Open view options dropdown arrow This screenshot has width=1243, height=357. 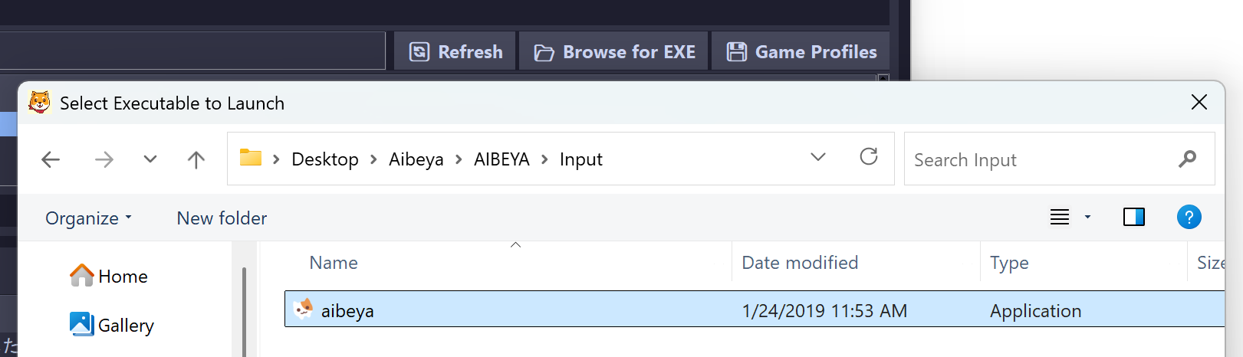[x=1087, y=218]
